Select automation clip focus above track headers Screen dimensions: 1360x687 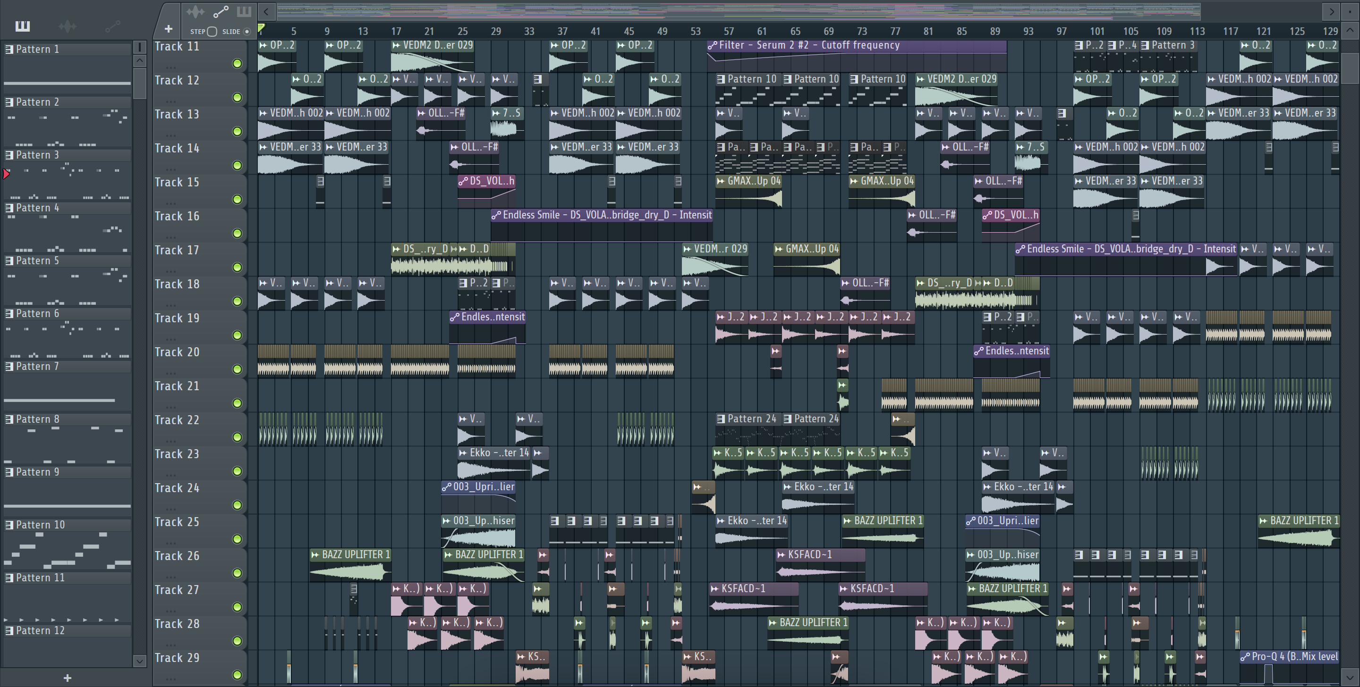coord(221,12)
